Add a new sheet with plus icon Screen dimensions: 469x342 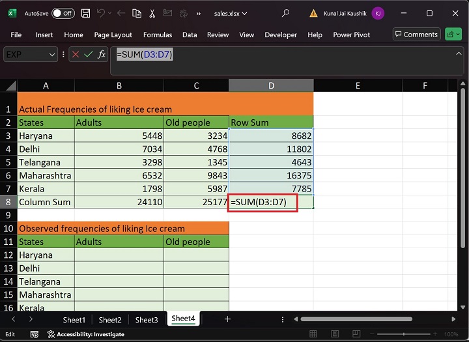[227, 319]
